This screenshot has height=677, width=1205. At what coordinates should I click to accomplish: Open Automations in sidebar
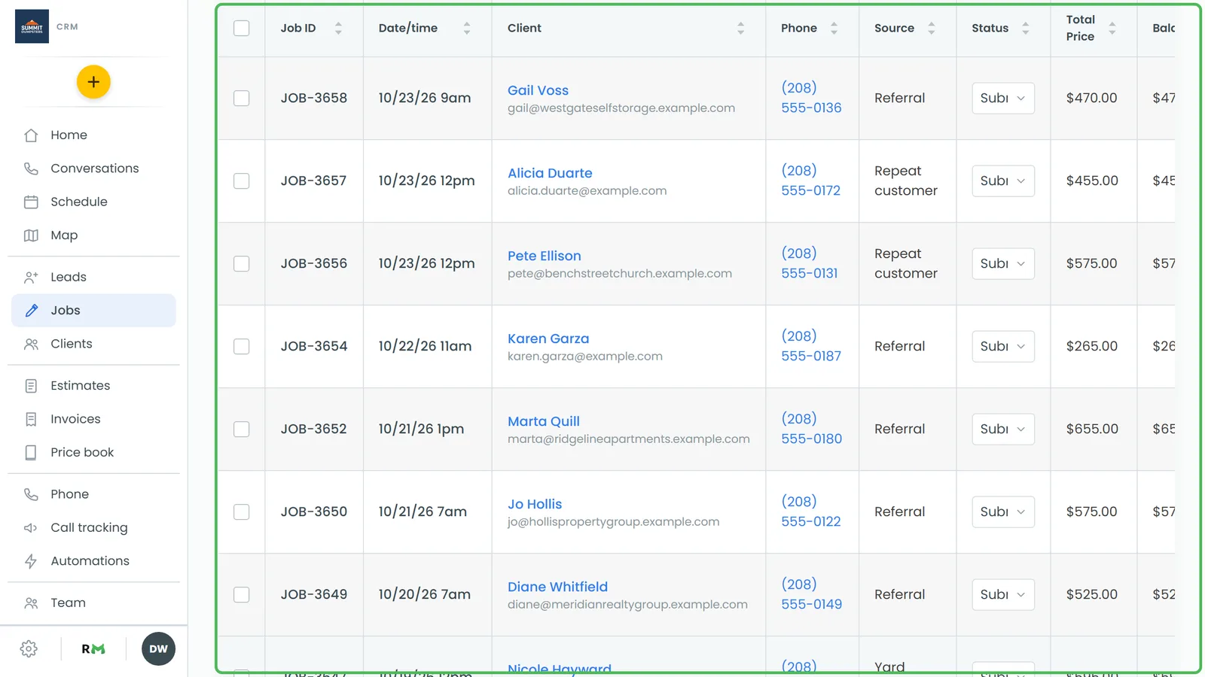pyautogui.click(x=93, y=561)
